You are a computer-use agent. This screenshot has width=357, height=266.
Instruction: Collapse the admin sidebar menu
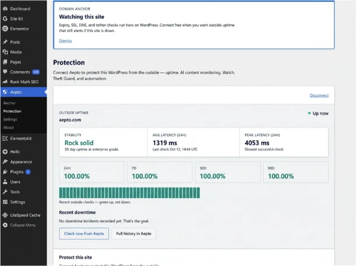(23, 225)
